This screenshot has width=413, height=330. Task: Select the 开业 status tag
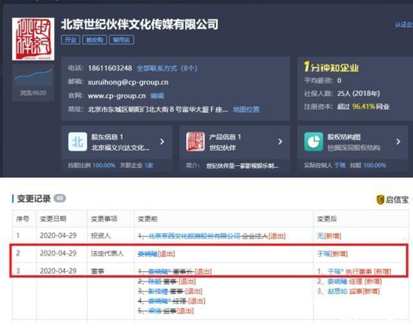tap(70, 40)
